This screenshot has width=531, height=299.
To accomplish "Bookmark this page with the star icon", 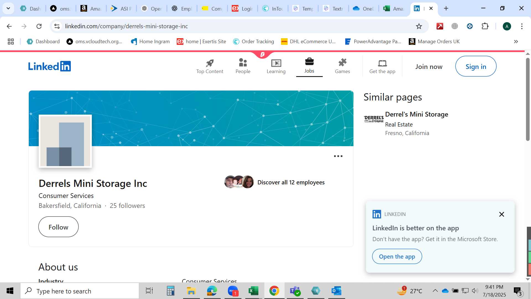I will [419, 26].
